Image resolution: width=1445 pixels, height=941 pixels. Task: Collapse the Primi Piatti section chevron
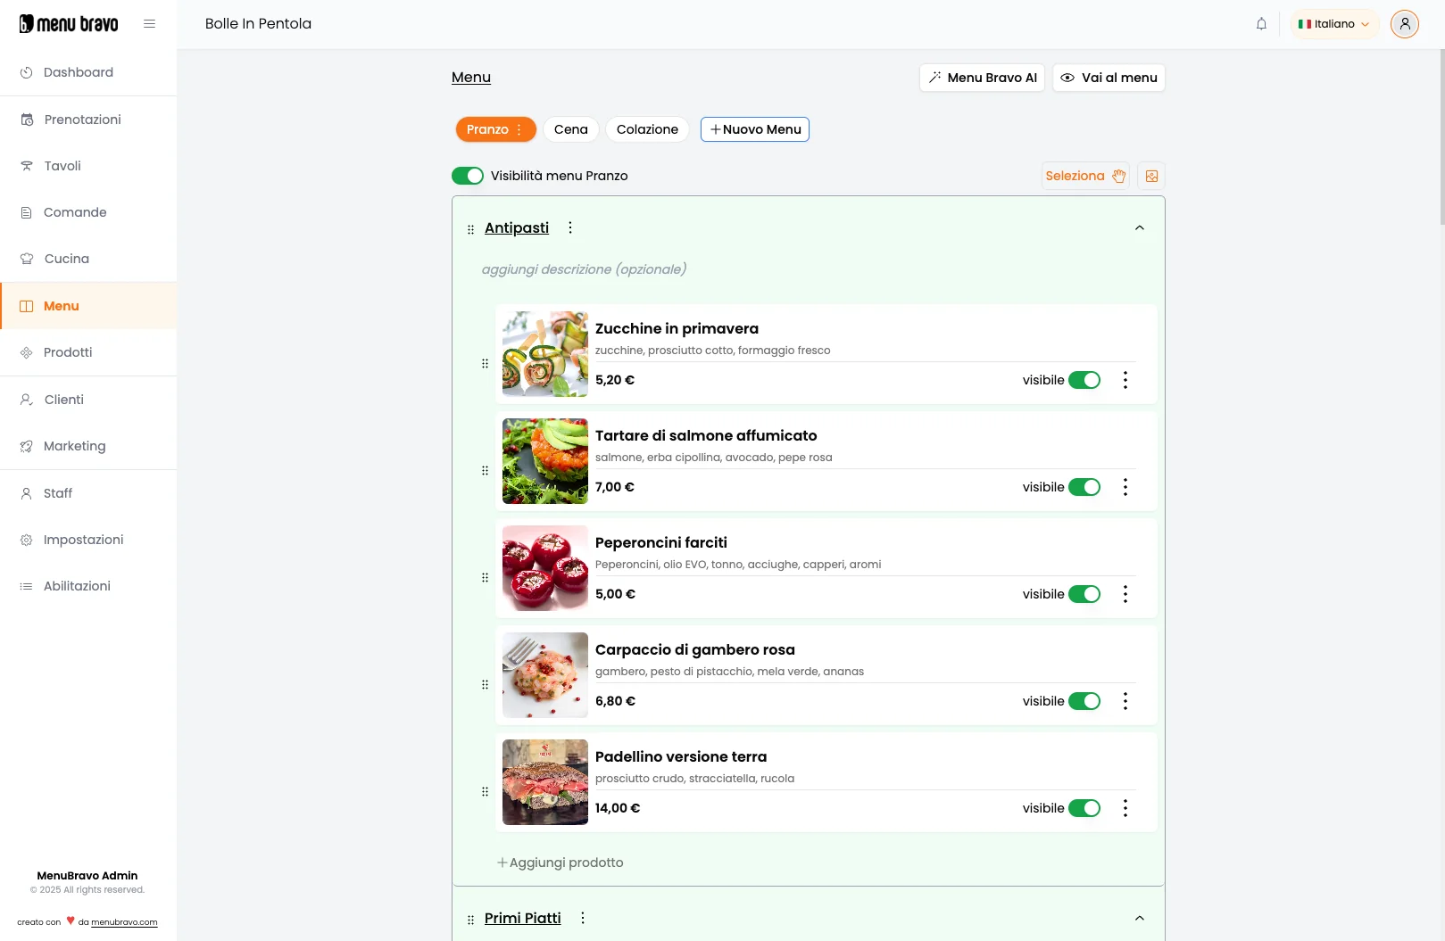coord(1139,919)
